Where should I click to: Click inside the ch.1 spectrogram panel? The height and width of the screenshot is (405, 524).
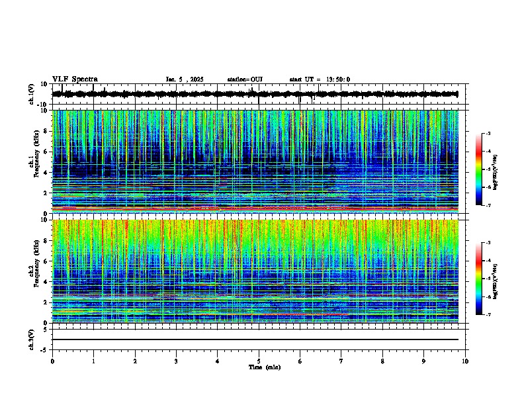[255, 161]
